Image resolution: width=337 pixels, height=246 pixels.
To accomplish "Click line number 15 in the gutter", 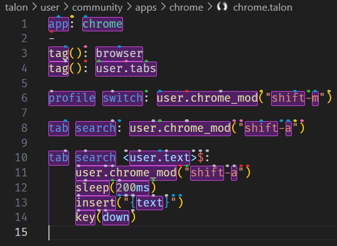I will tap(21, 232).
